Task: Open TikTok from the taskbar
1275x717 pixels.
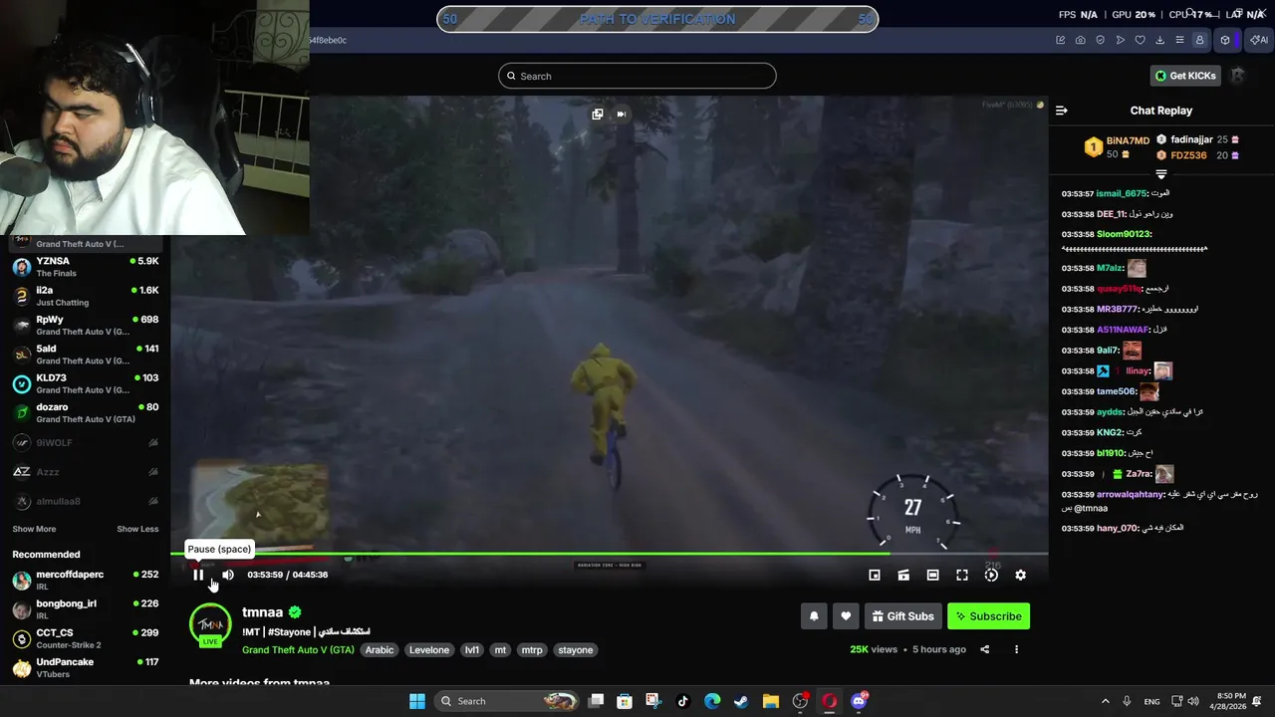Action: 682,701
